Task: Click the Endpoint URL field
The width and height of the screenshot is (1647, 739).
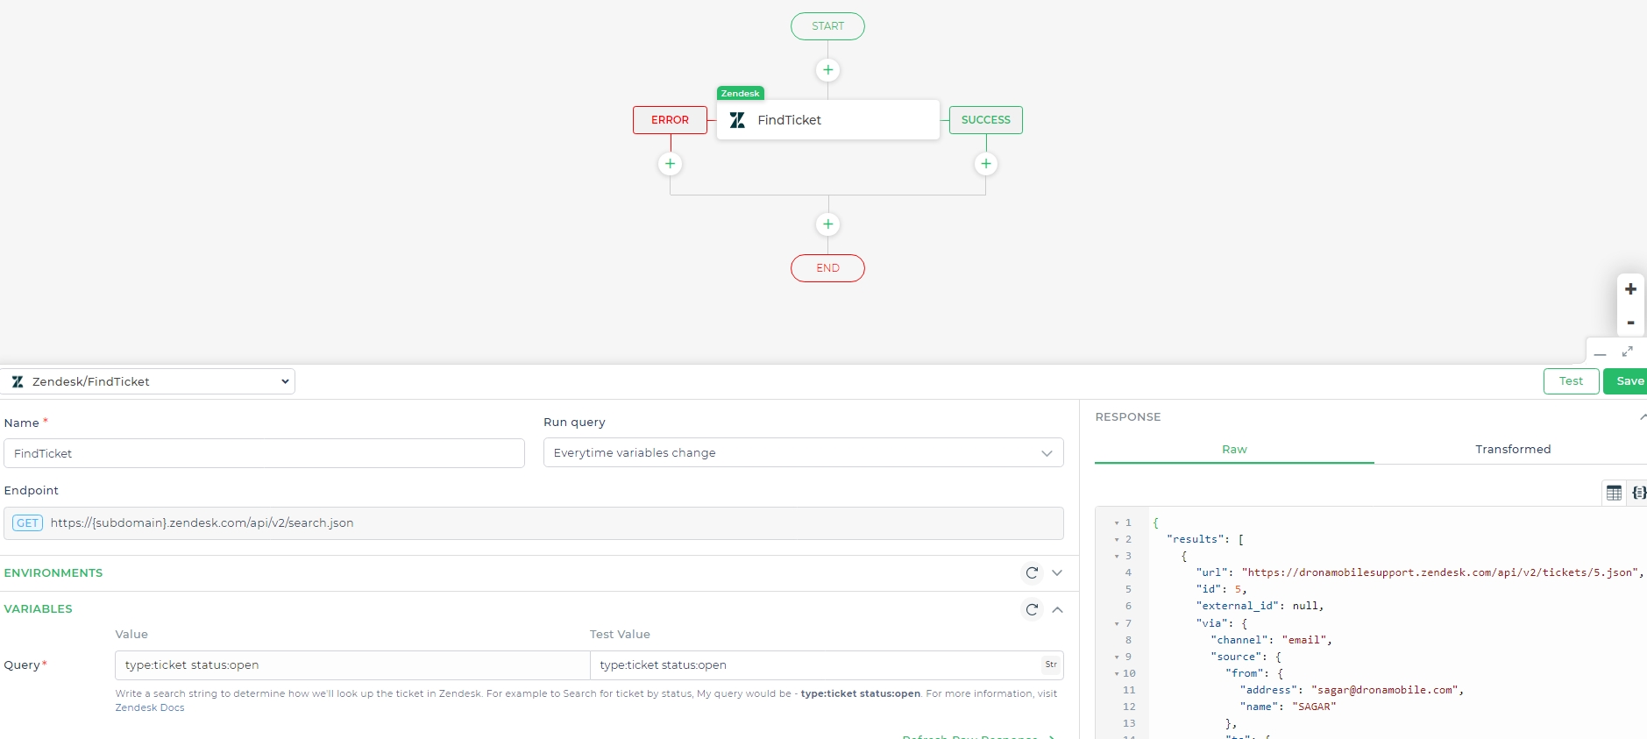Action: pos(533,523)
